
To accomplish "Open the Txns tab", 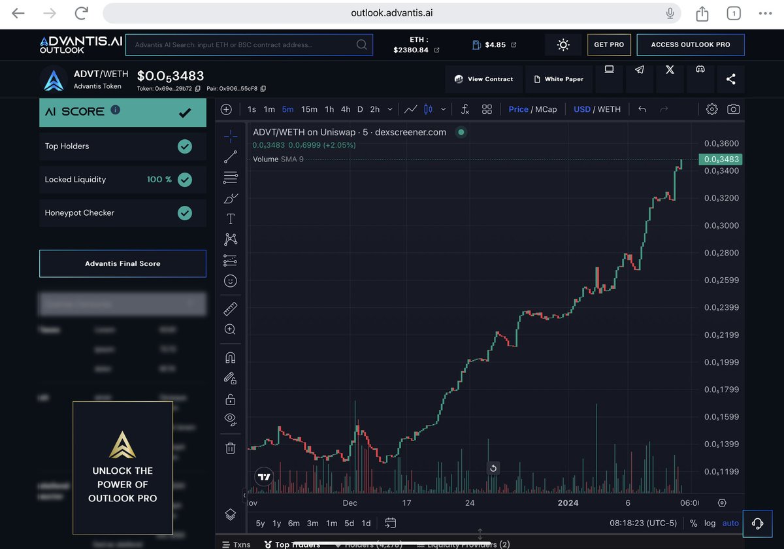I will point(237,544).
